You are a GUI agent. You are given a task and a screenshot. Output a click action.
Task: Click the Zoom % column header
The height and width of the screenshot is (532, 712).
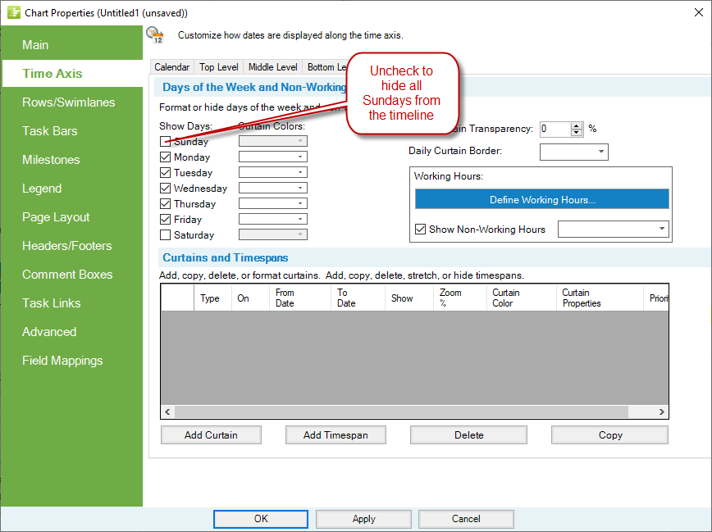(460, 298)
